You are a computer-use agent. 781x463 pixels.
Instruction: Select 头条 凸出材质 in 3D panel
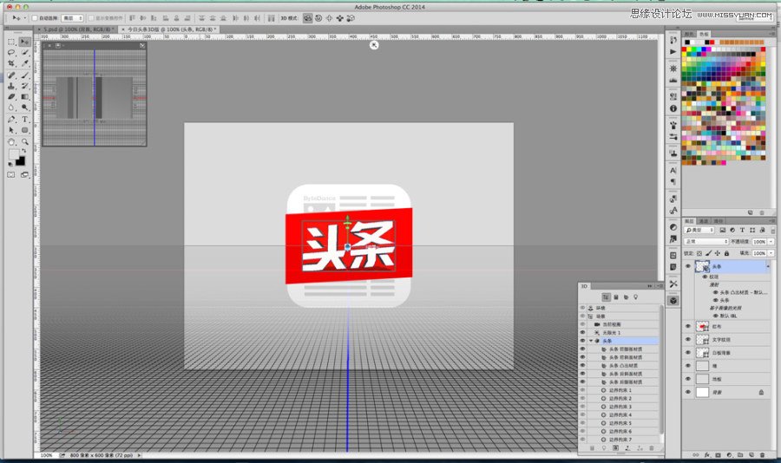[x=623, y=366]
